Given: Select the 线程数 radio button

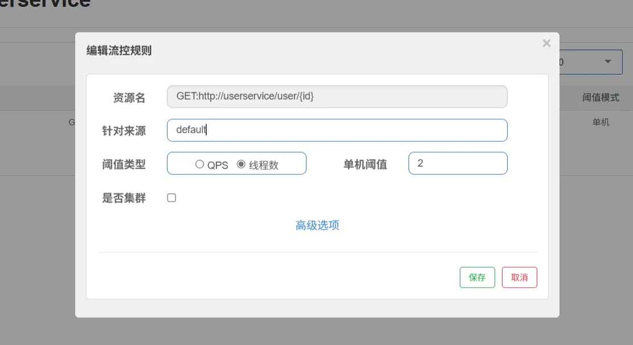Looking at the screenshot, I should (x=241, y=165).
